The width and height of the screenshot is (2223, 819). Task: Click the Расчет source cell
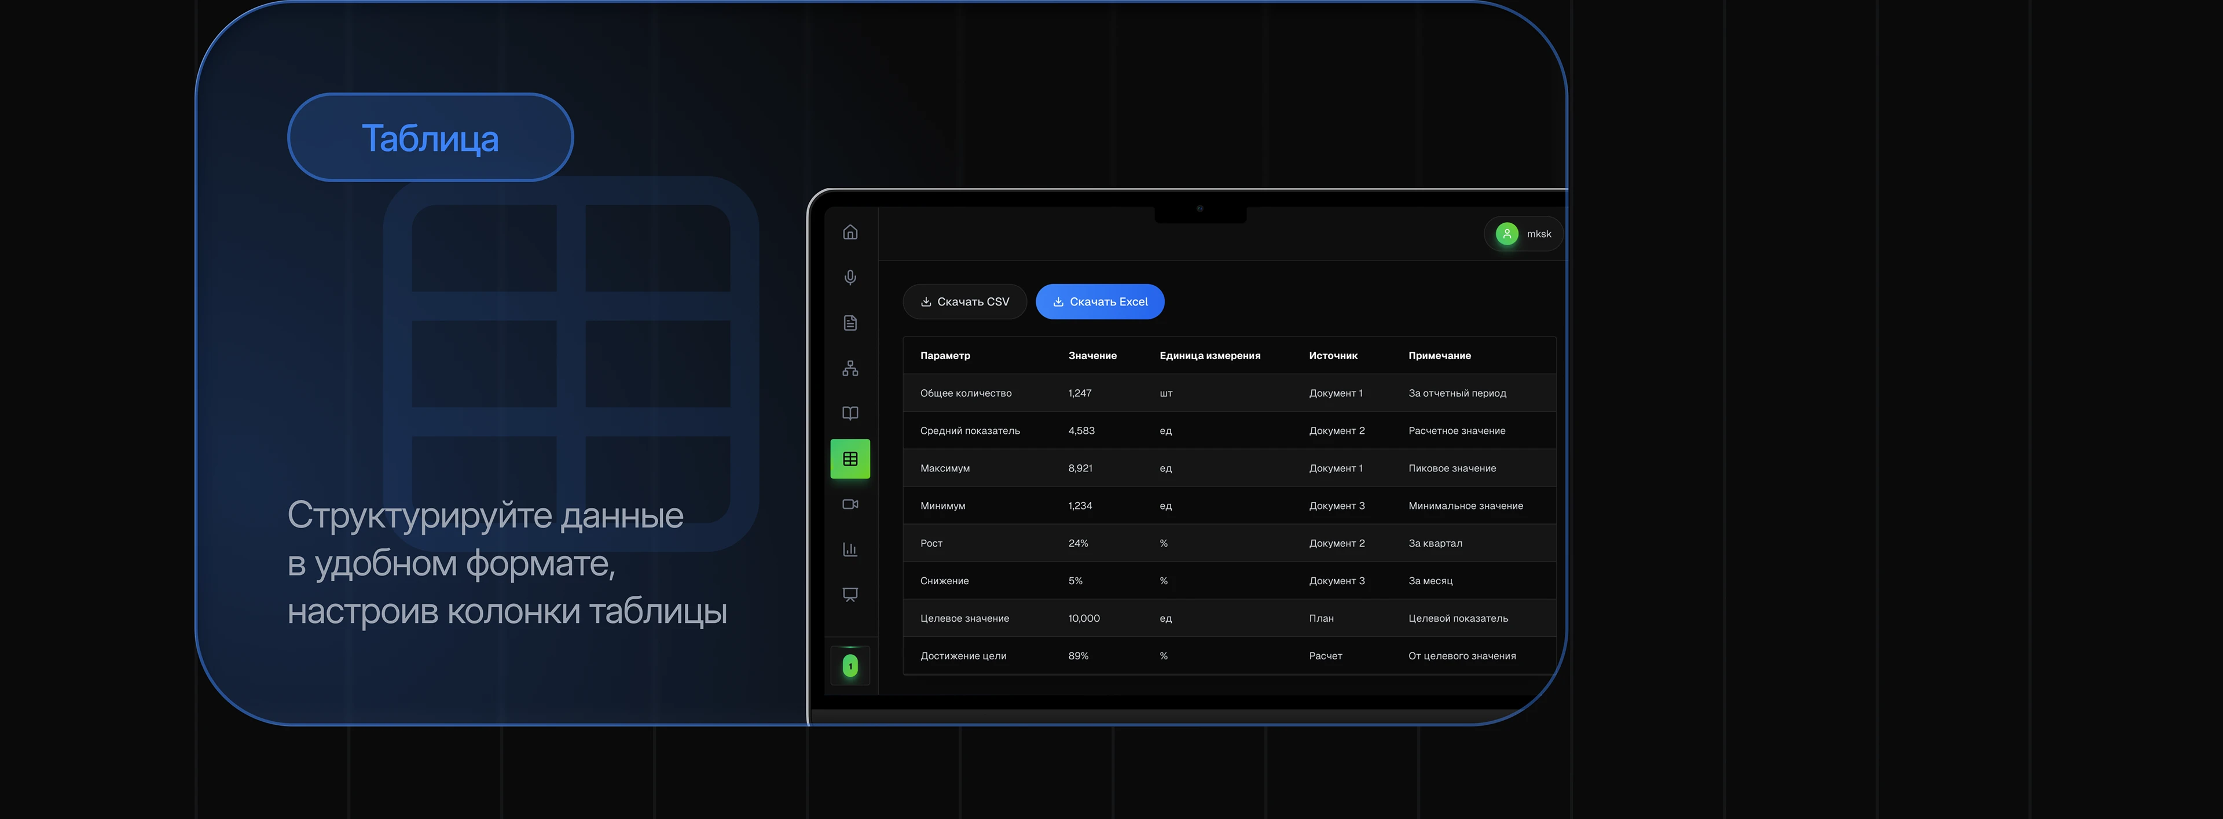(x=1326, y=655)
